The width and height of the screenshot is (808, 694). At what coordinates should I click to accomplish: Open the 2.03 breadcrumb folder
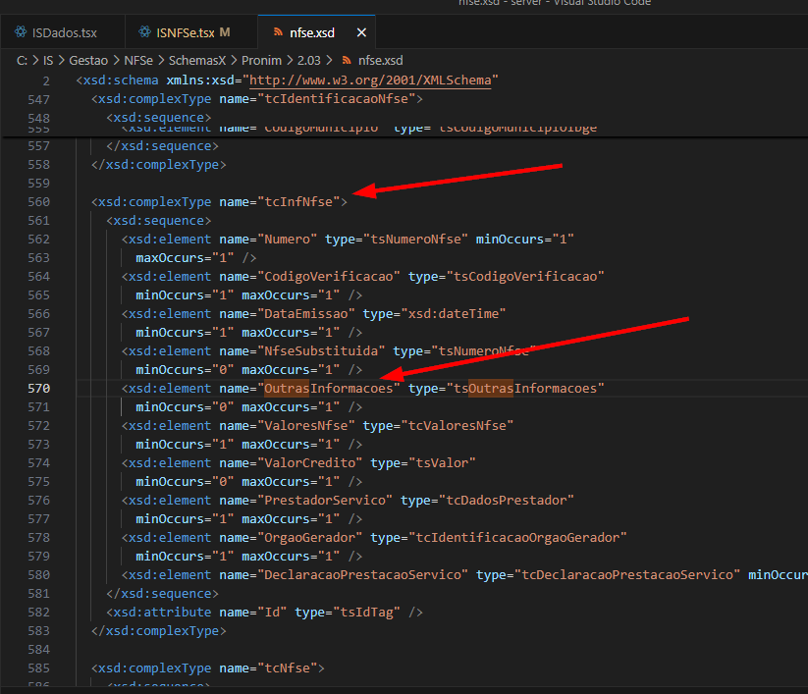[x=308, y=60]
